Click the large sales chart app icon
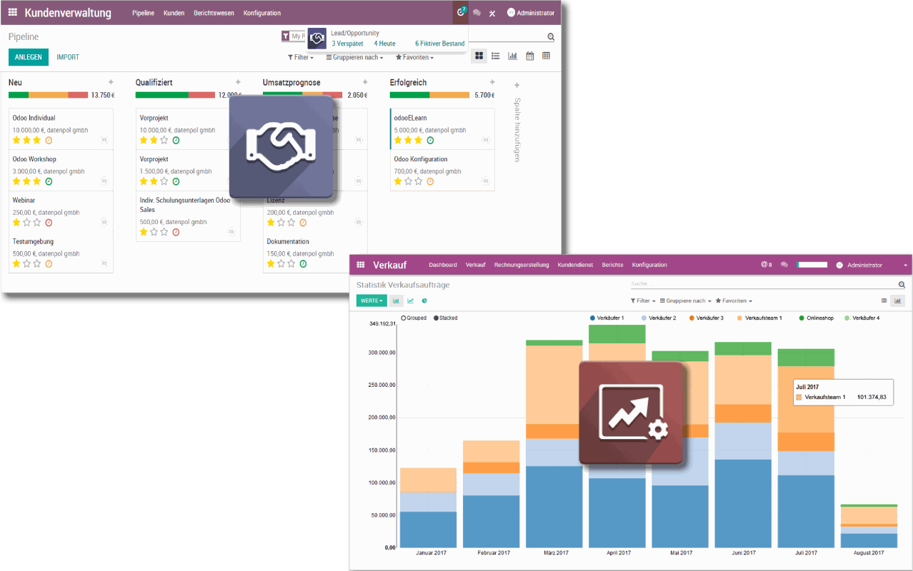This screenshot has width=913, height=571. pyautogui.click(x=632, y=413)
